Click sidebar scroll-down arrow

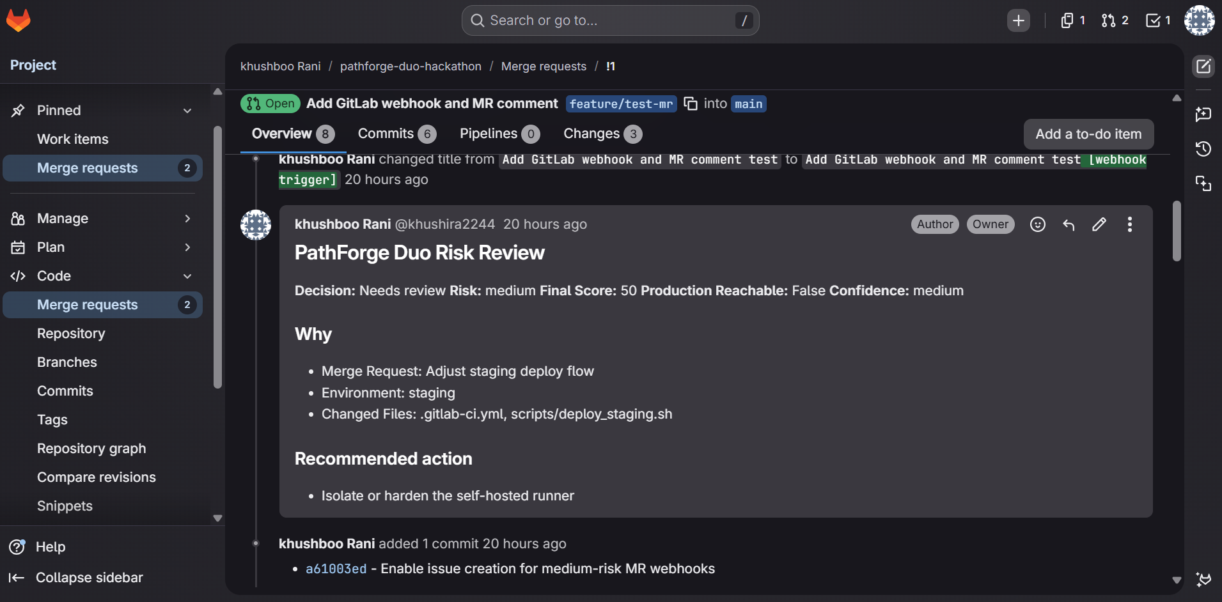coord(217,518)
